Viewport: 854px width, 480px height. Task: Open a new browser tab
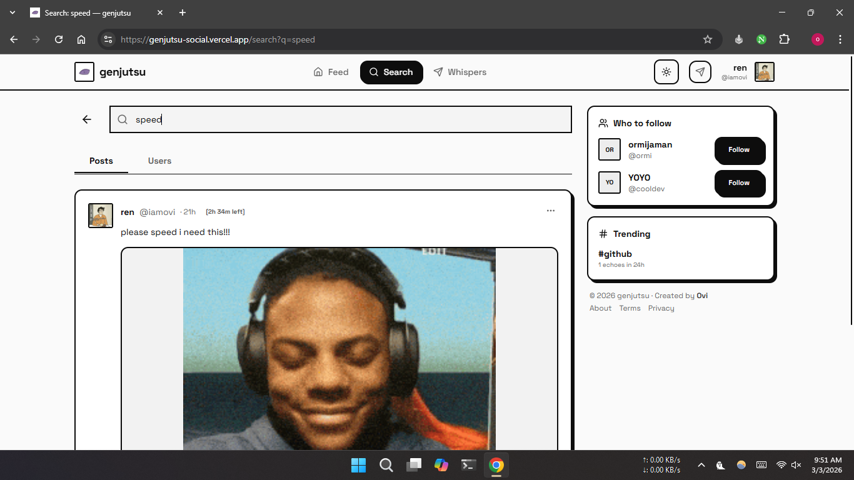[x=183, y=12]
